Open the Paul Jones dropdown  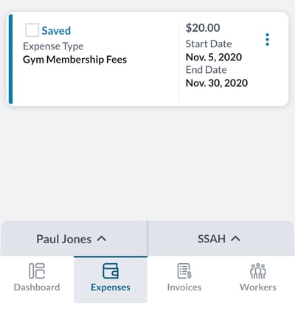click(x=74, y=239)
